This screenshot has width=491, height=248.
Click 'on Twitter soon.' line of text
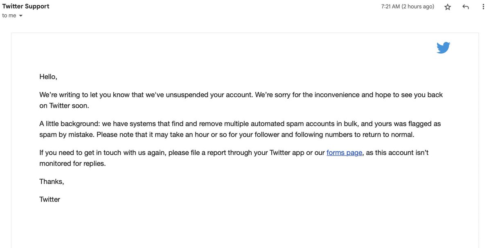tap(64, 106)
